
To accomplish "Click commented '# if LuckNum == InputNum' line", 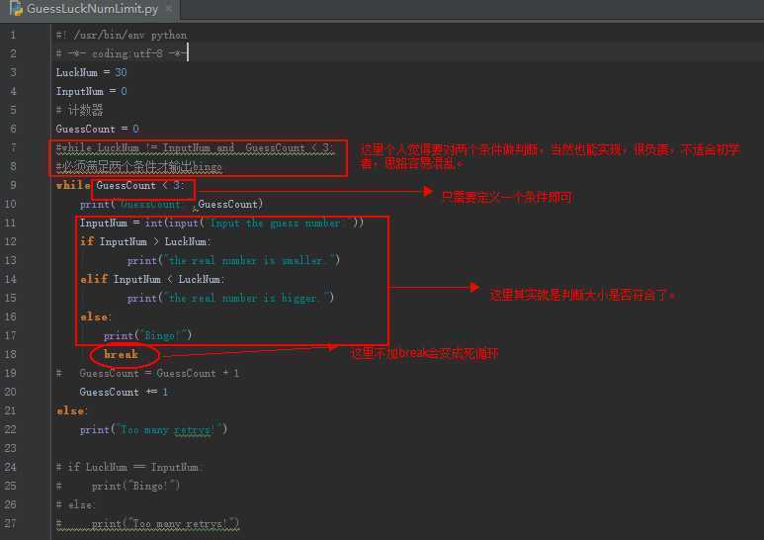I will click(x=128, y=467).
